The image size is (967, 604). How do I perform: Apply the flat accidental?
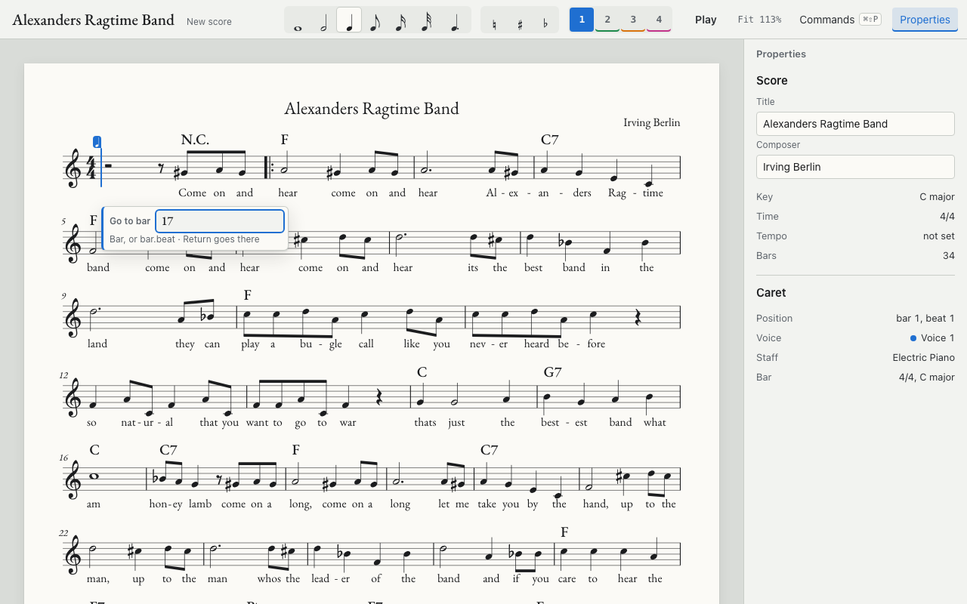tap(545, 20)
